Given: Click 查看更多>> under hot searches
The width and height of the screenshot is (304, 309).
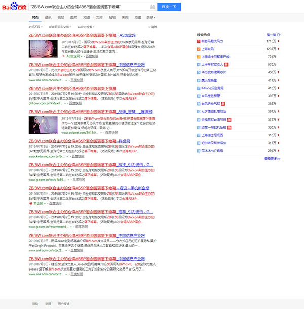Looking at the screenshot, I should (x=272, y=159).
